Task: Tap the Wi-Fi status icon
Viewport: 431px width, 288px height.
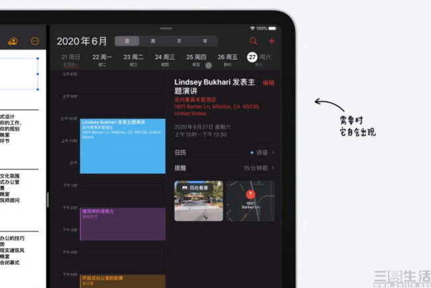Action: (x=252, y=28)
